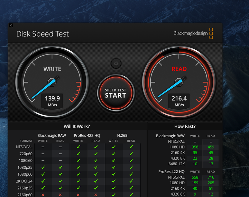Select the 1080p25 format row label
Image resolution: width=249 pixels, height=197 pixels.
pyautogui.click(x=25, y=167)
